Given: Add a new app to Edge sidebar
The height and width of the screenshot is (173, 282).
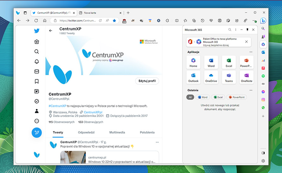Looking at the screenshot, I should tap(263, 116).
